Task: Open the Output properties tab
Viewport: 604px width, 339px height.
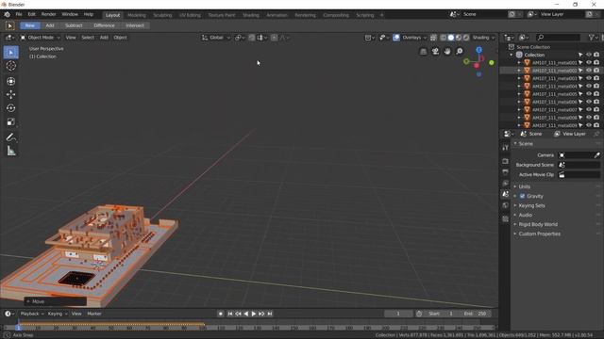Action: point(506,172)
